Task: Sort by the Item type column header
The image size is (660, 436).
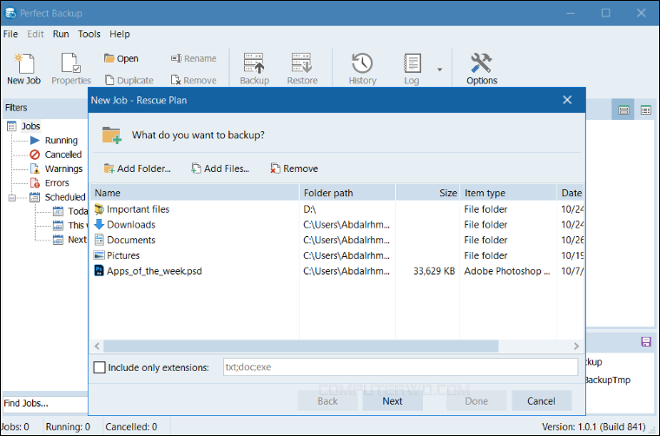Action: tap(508, 193)
